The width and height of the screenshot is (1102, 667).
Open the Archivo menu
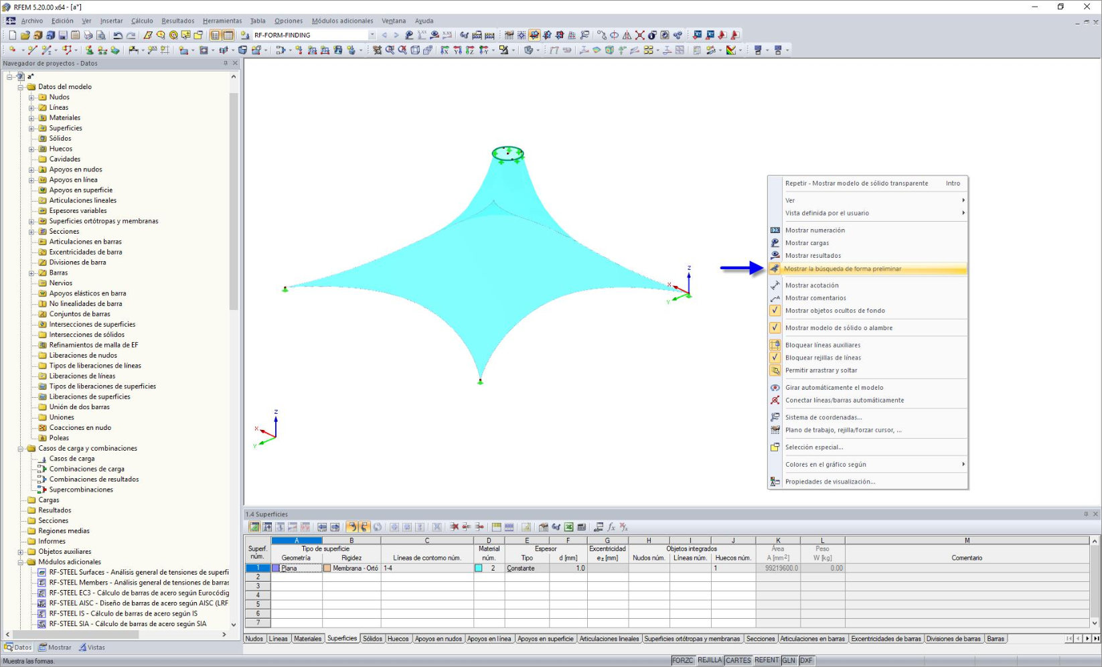click(x=31, y=21)
